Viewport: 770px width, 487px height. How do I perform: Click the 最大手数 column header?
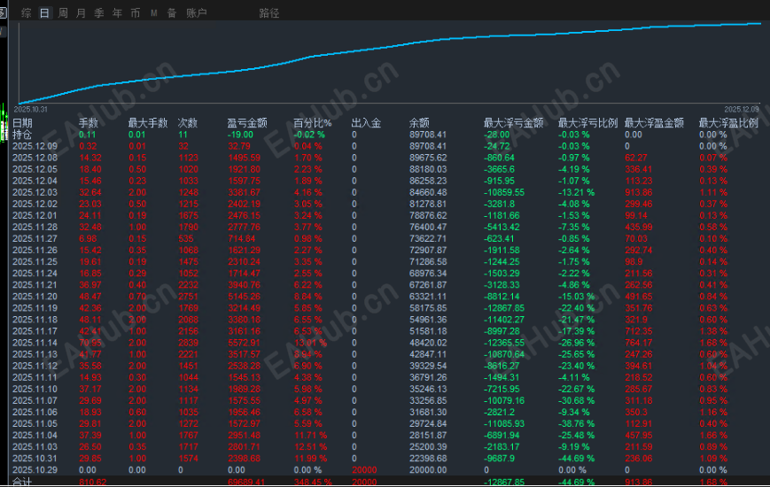pos(148,123)
